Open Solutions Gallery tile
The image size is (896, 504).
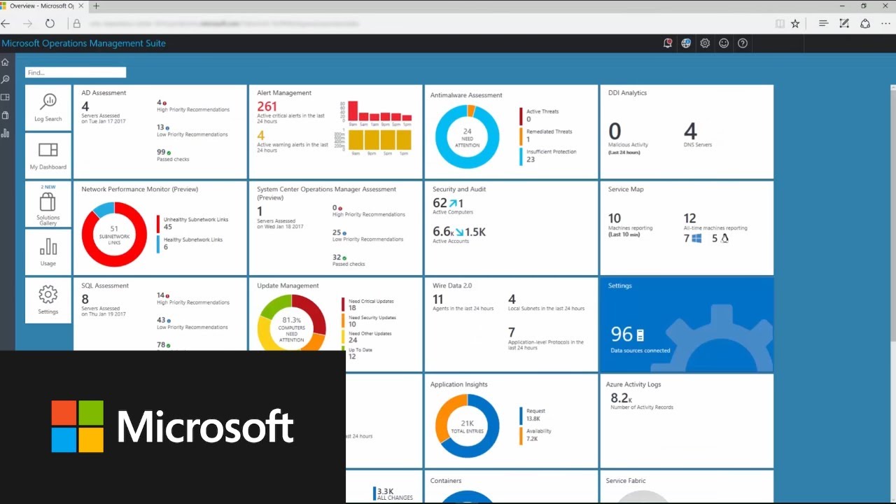tap(48, 204)
